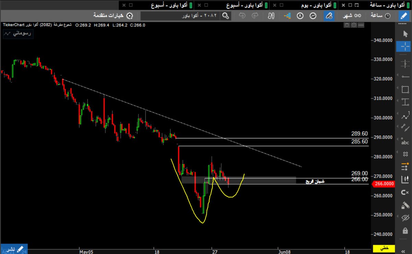Click the 269.00 line label
The width and height of the screenshot is (412, 254).
click(x=359, y=173)
